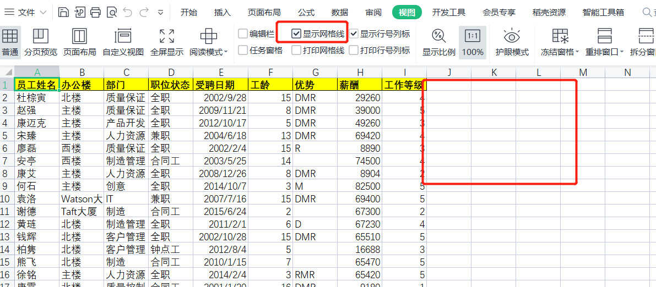
Task: Click the 拆分窗口 split window icon
Action: point(644,43)
